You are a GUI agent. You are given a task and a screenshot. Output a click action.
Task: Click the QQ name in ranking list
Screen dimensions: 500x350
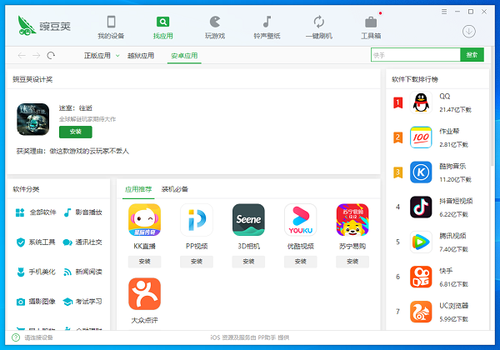coord(445,97)
